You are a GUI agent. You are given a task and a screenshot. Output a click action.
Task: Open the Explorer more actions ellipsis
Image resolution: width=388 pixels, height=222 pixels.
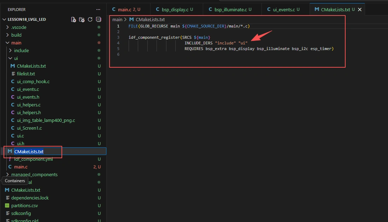(98, 10)
